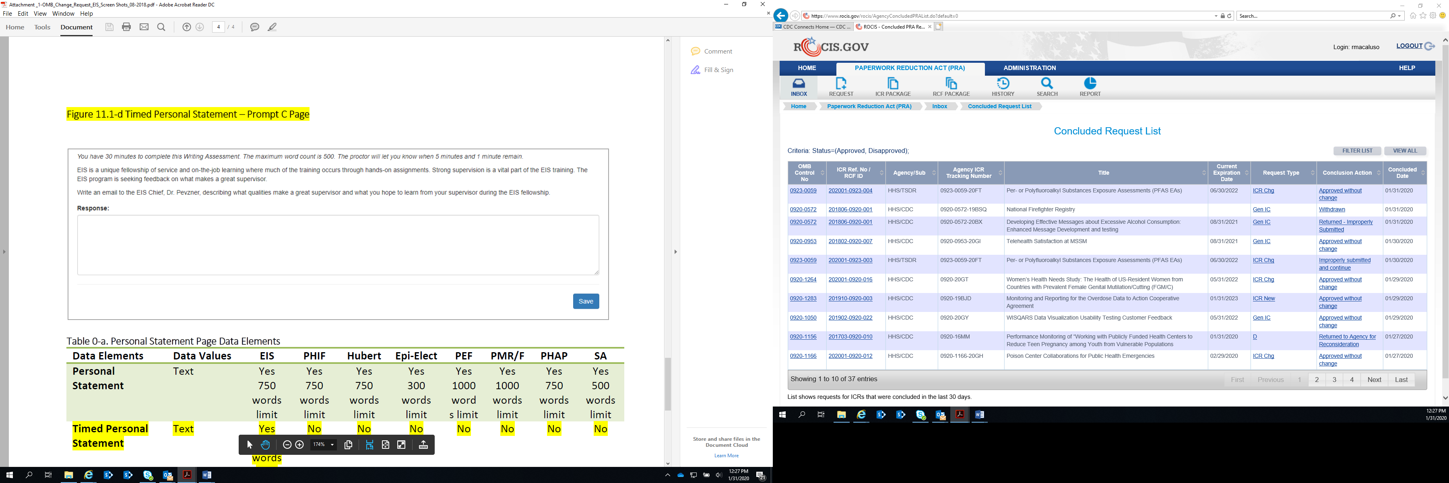Click the highlight text pen icon
Screen dimensions: 1449x483
272,27
